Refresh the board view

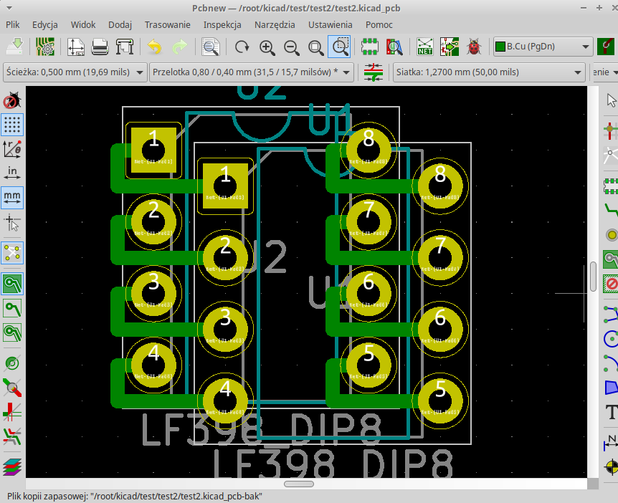coord(242,47)
